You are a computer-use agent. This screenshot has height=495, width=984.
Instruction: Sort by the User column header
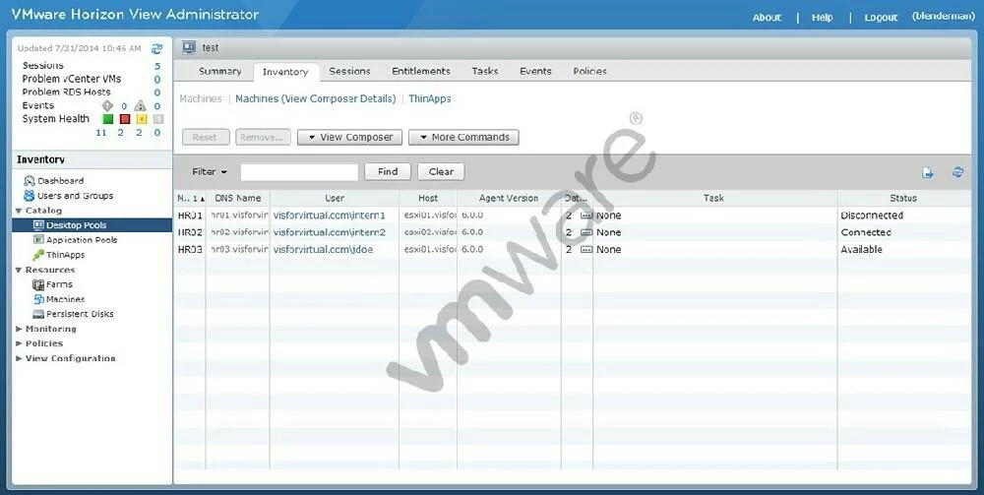tap(335, 198)
